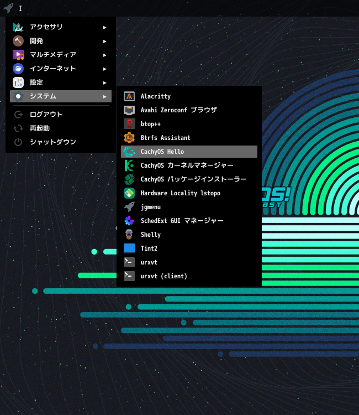Click the CachyOS package installer icon
359x415 pixels.
129,179
